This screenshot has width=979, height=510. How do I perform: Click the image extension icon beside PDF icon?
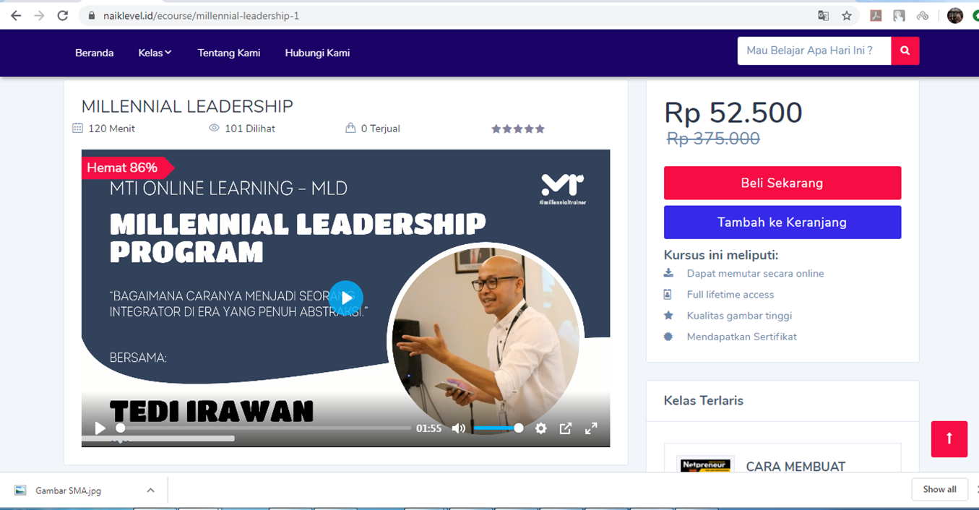click(899, 15)
